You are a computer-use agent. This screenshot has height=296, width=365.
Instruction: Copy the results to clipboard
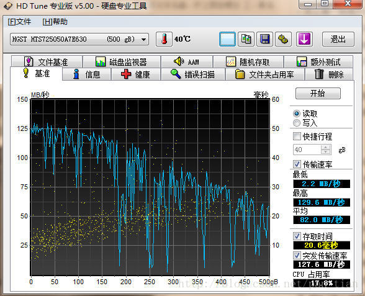[227, 39]
